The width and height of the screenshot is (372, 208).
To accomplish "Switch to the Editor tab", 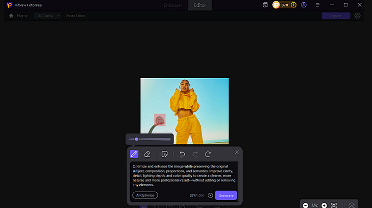I will coord(200,5).
